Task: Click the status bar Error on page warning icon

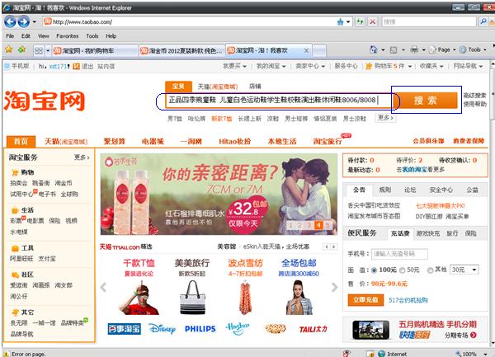Action: point(7,355)
